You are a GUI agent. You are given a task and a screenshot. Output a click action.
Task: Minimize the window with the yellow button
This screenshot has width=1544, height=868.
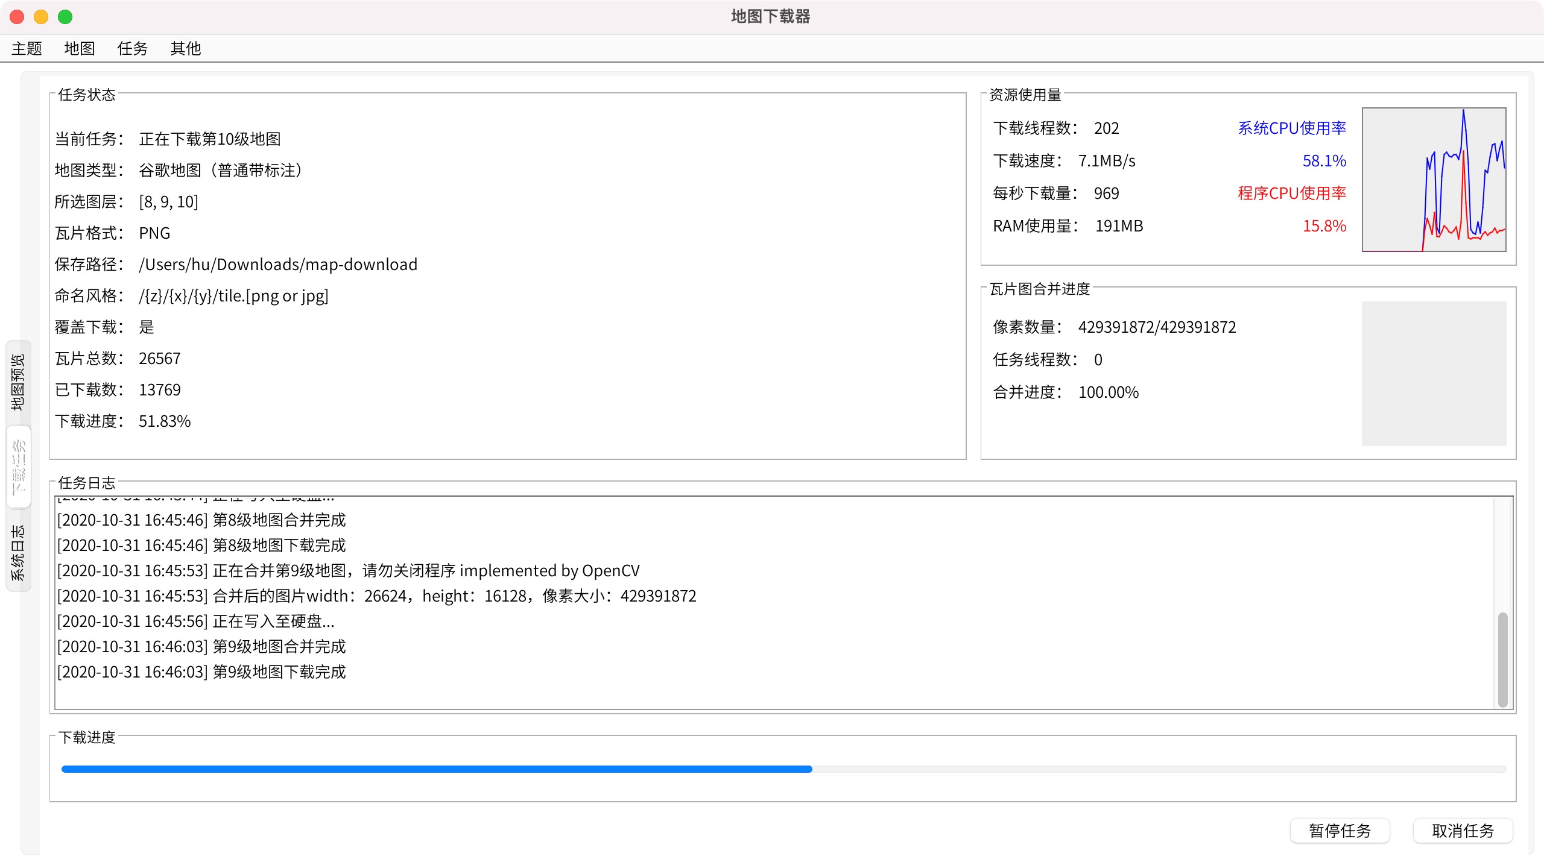tap(41, 17)
